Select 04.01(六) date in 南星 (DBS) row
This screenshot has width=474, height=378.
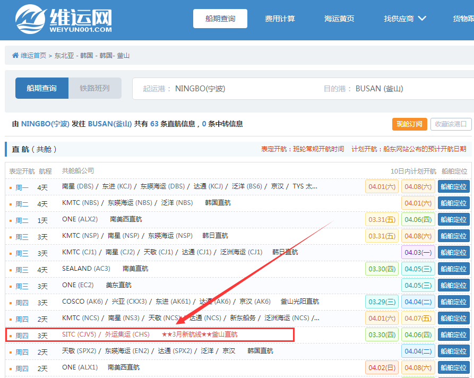[382, 186]
